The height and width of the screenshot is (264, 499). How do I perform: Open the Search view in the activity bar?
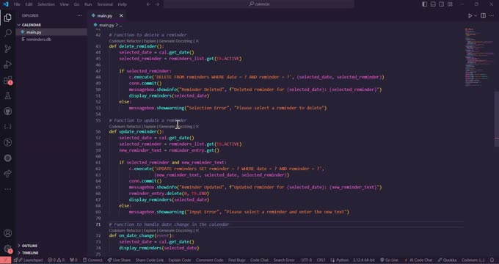pos(7,33)
